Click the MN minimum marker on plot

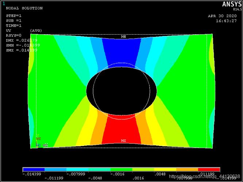point(123,37)
